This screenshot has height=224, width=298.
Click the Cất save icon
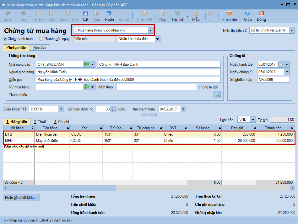85,13
